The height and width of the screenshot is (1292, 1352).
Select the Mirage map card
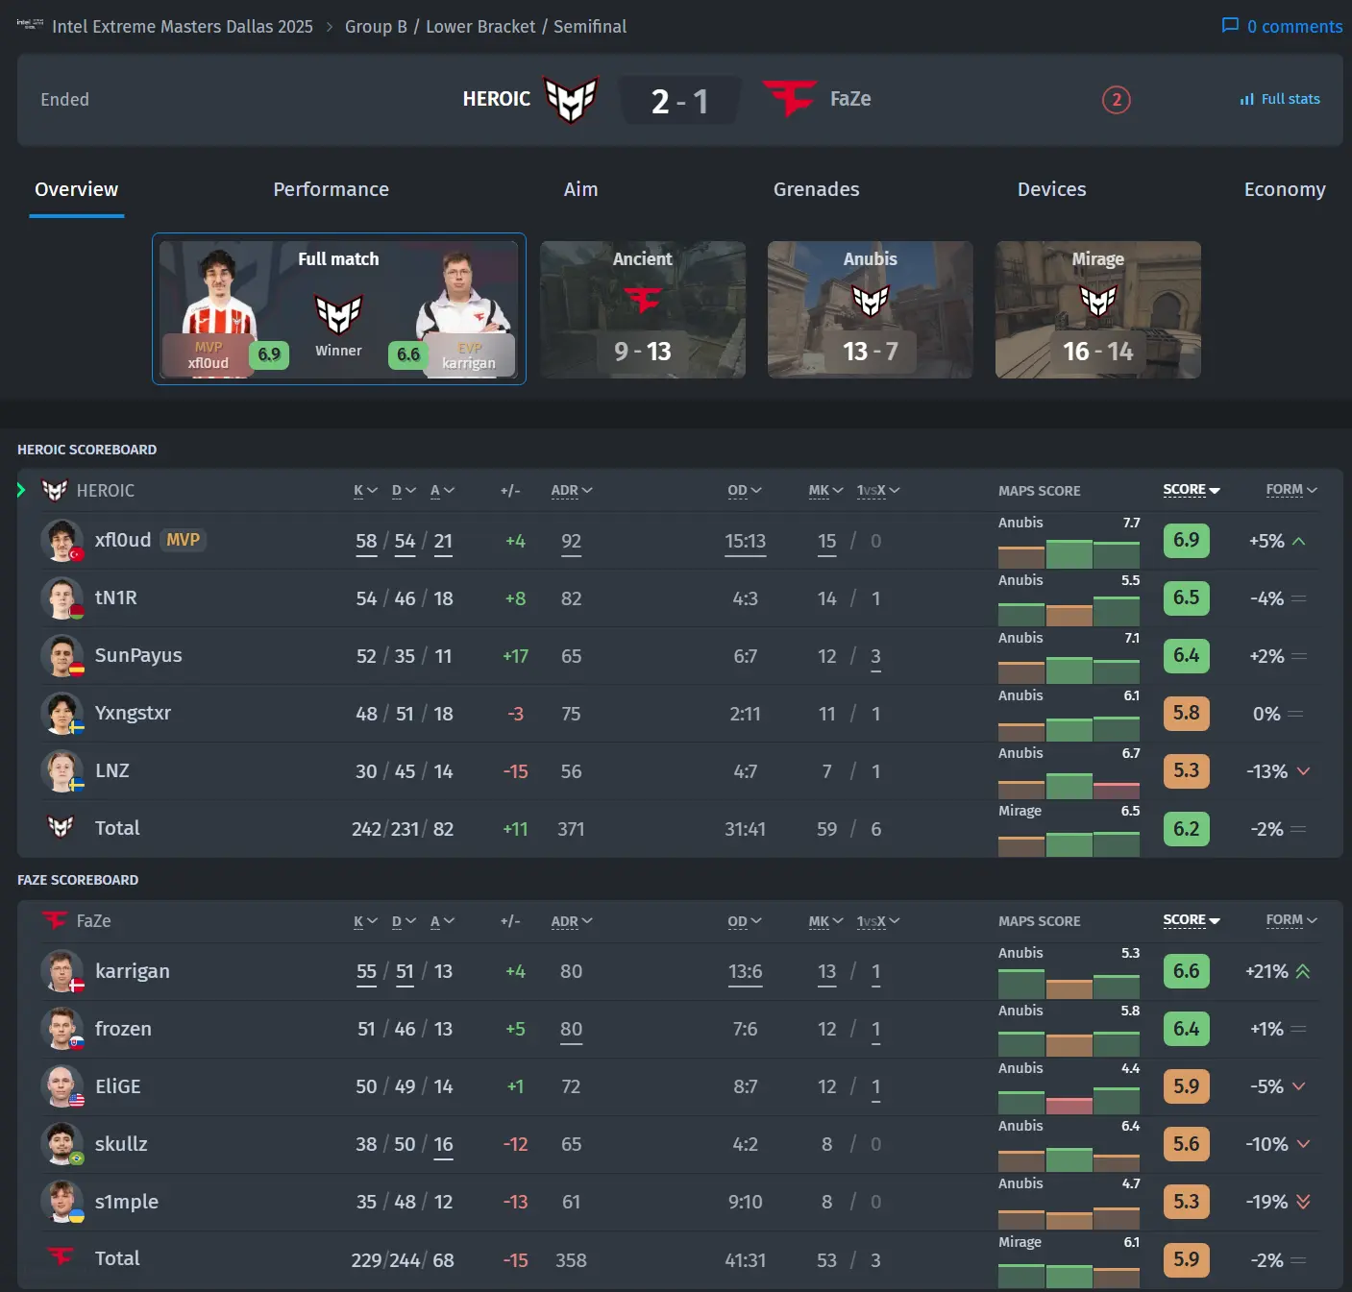1098,309
